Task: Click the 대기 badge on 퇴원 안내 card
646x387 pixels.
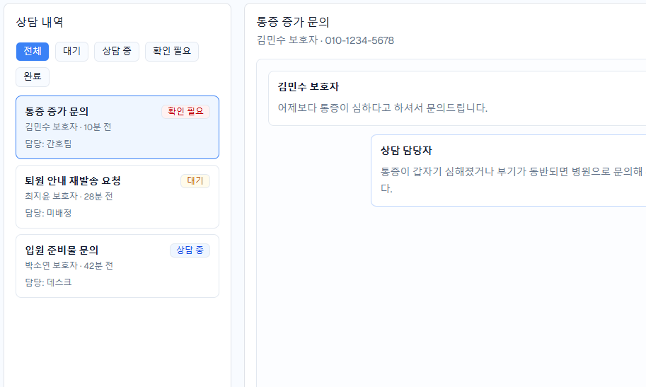Action: tap(195, 181)
